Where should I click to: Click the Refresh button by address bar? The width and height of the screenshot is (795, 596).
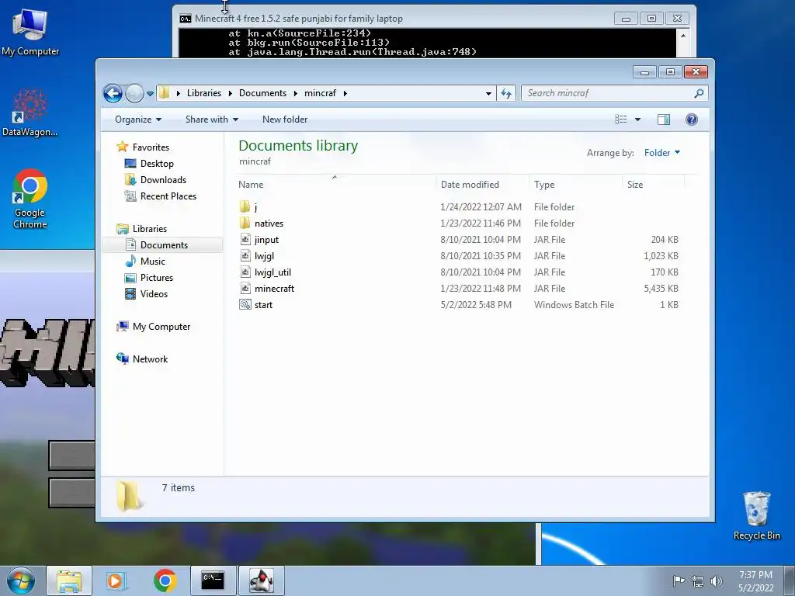(506, 93)
